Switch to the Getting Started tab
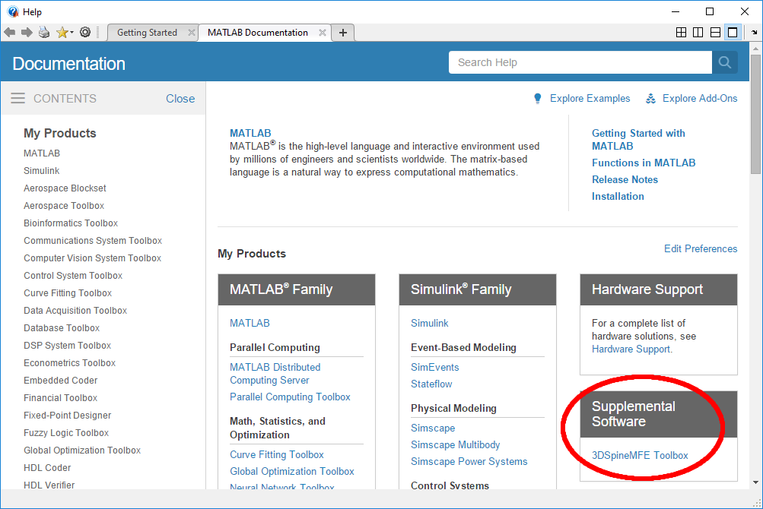This screenshot has width=763, height=509. (147, 33)
